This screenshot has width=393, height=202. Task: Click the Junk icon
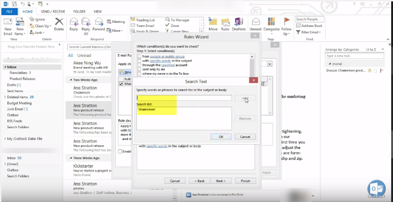32,32
